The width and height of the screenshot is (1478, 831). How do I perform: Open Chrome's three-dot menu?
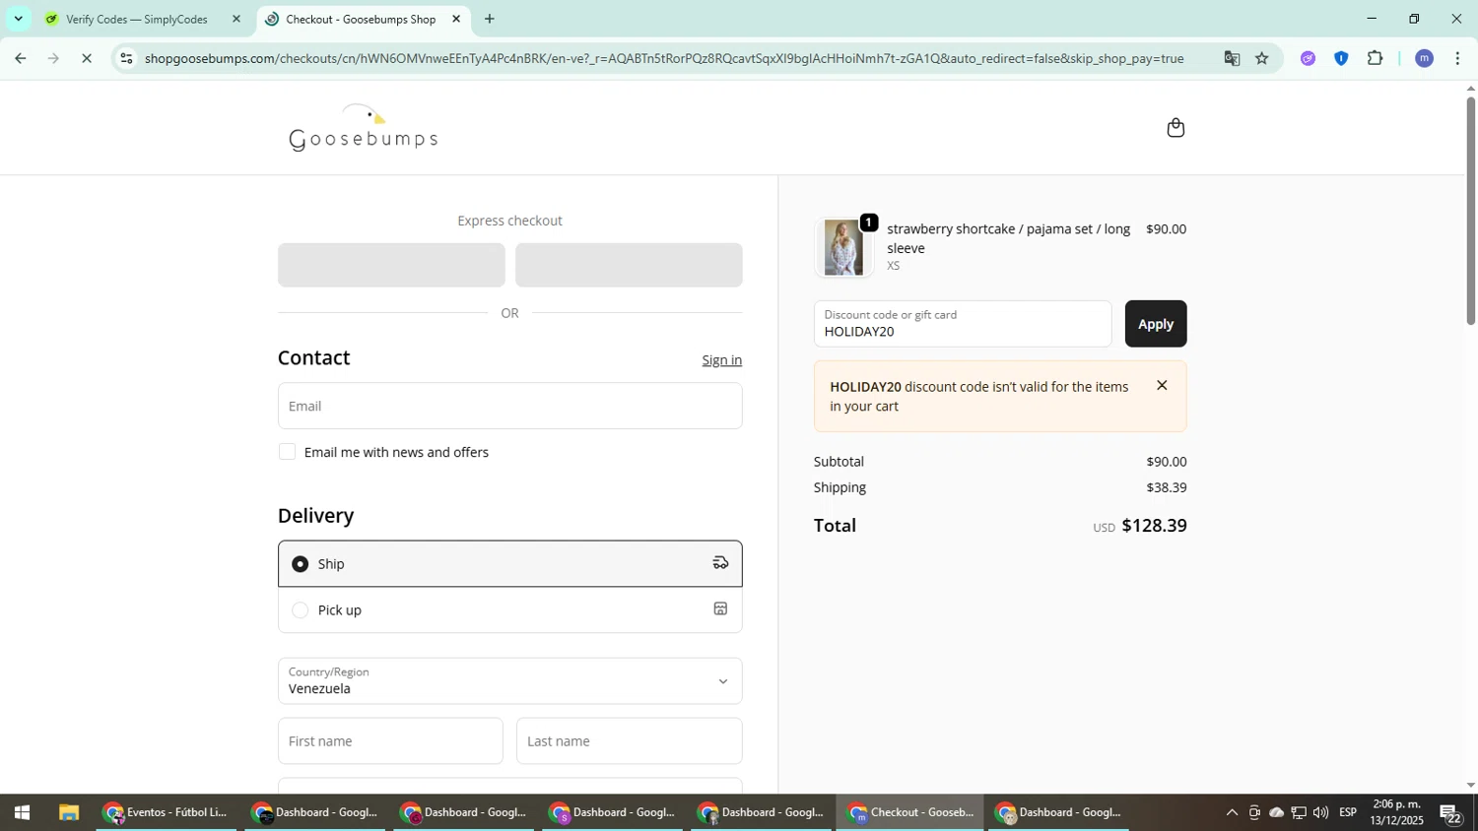pyautogui.click(x=1457, y=58)
